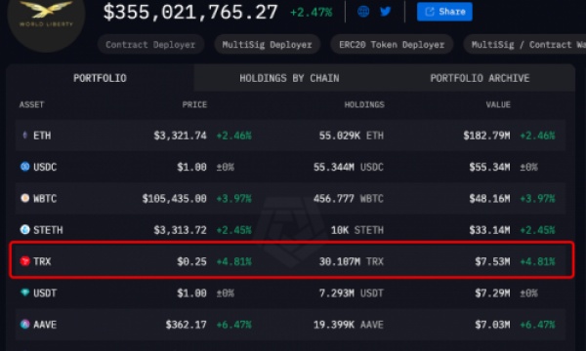Open the Portfolio Archive tab
The image size is (586, 351).
(480, 78)
